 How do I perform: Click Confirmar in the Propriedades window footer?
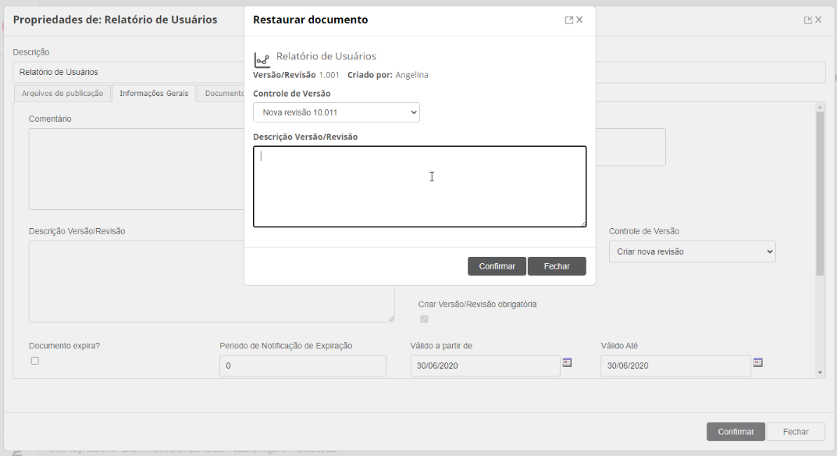coord(735,432)
